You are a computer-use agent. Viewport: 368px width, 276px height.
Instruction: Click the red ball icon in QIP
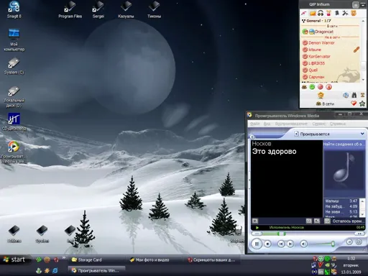point(321,87)
